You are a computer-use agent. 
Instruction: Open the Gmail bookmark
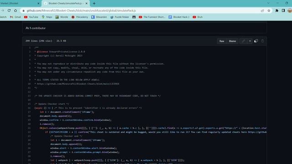(16, 17)
